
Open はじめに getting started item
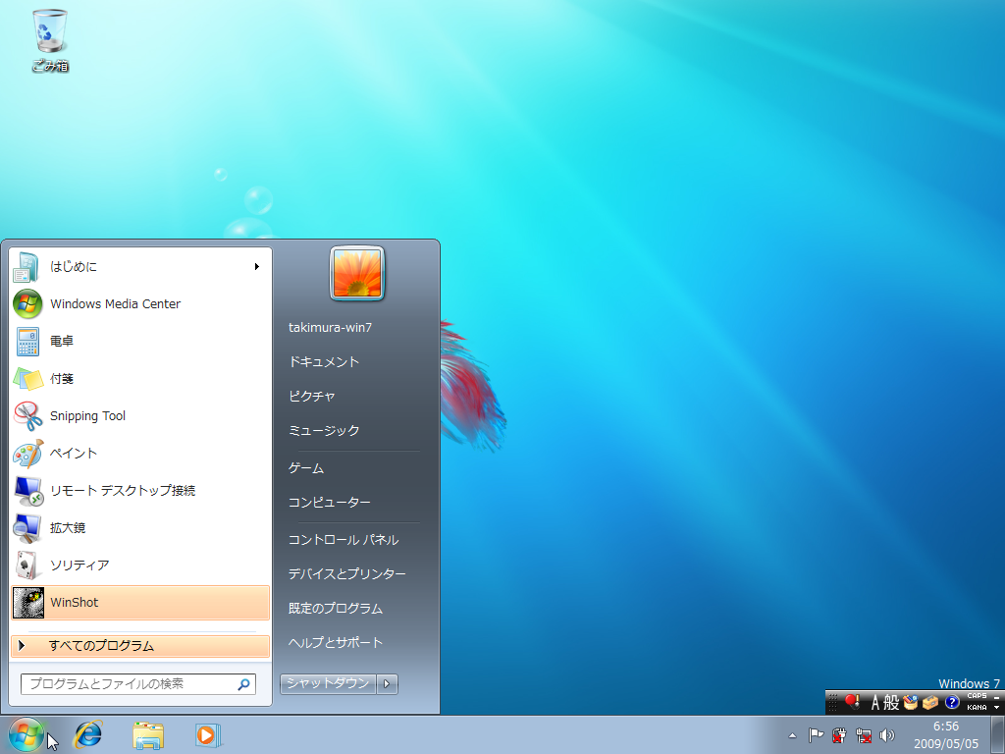point(140,267)
